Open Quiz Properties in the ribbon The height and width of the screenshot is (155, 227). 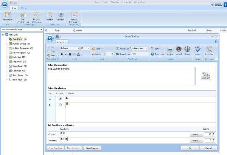click(x=23, y=17)
